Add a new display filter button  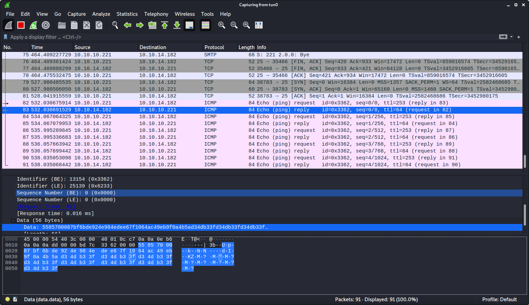(x=518, y=37)
